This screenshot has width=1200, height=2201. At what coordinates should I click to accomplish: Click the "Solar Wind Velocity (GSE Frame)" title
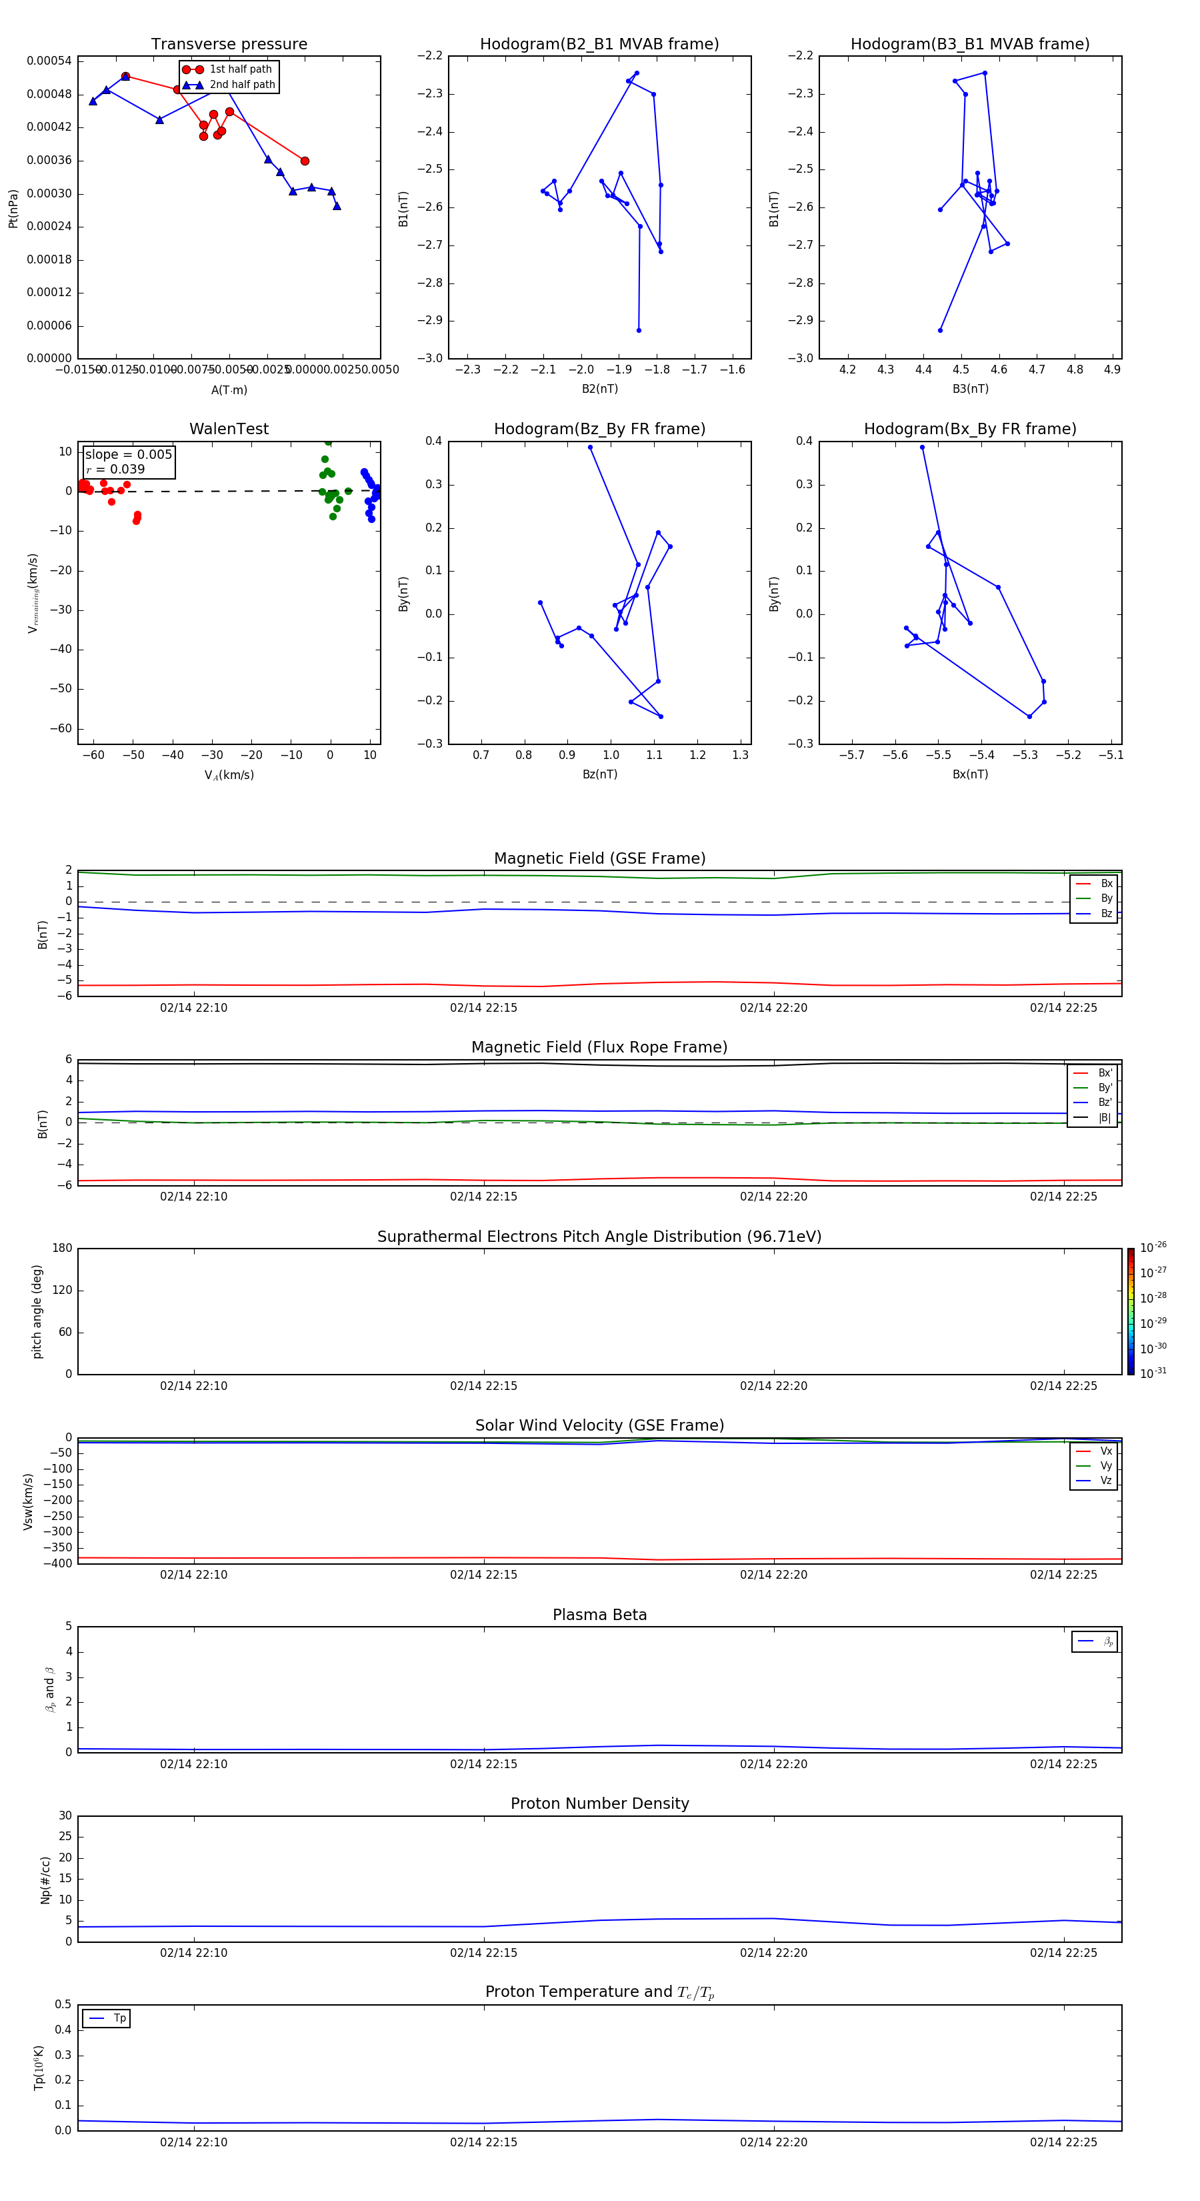(x=599, y=1425)
